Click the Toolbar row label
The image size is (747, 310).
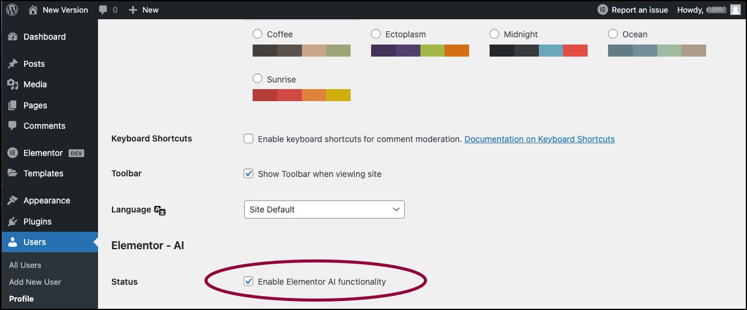click(x=126, y=173)
